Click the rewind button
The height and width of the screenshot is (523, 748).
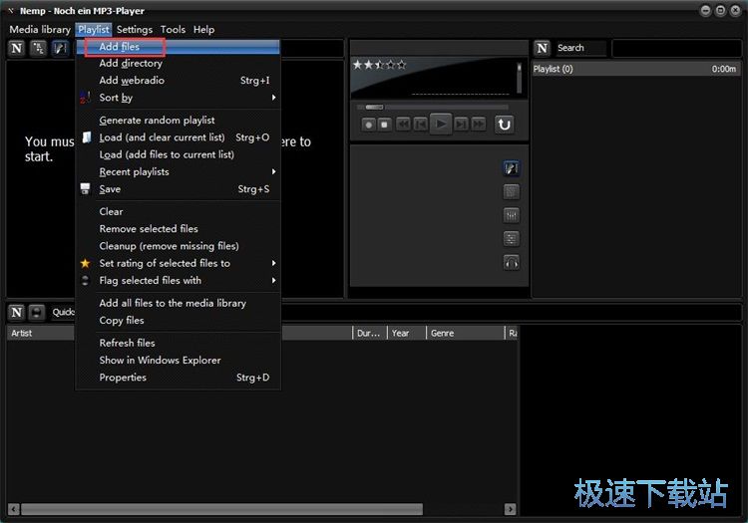pos(403,125)
